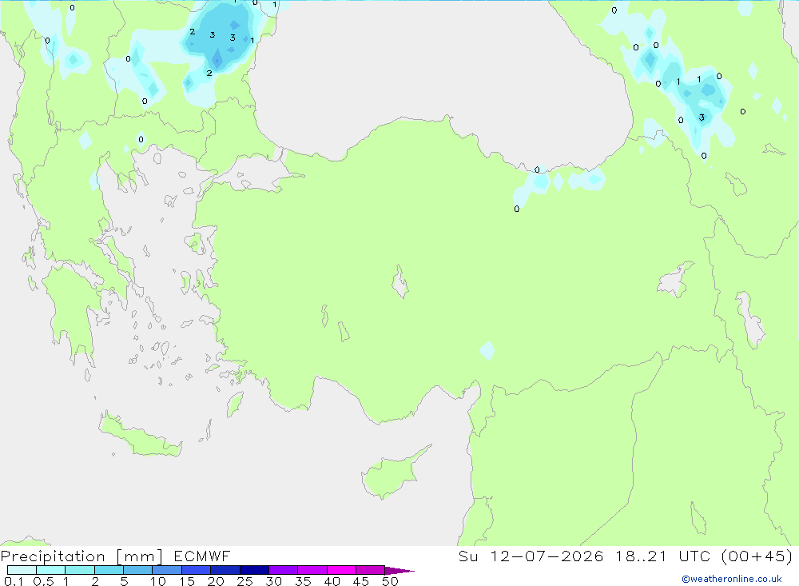Pick the 15–20 mm legend color swatch

196,570
